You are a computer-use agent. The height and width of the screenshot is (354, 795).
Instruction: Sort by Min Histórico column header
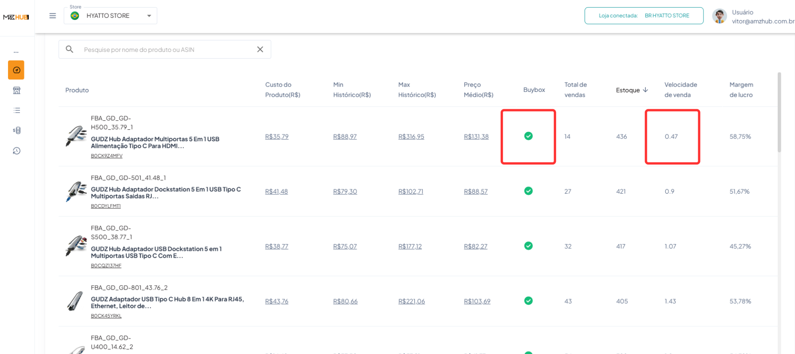pyautogui.click(x=352, y=90)
